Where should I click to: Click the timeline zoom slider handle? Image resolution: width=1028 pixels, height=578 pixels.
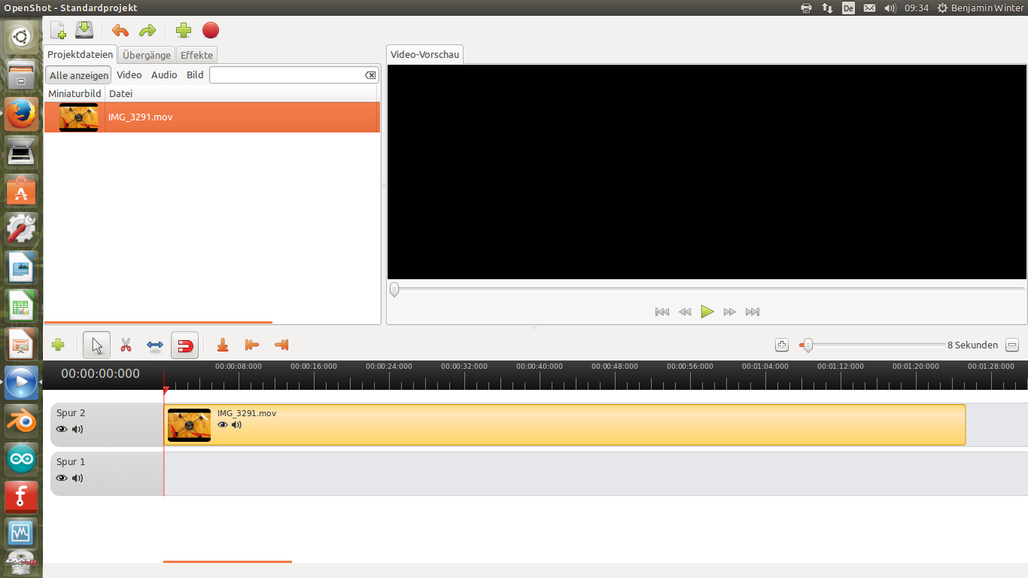(x=807, y=345)
